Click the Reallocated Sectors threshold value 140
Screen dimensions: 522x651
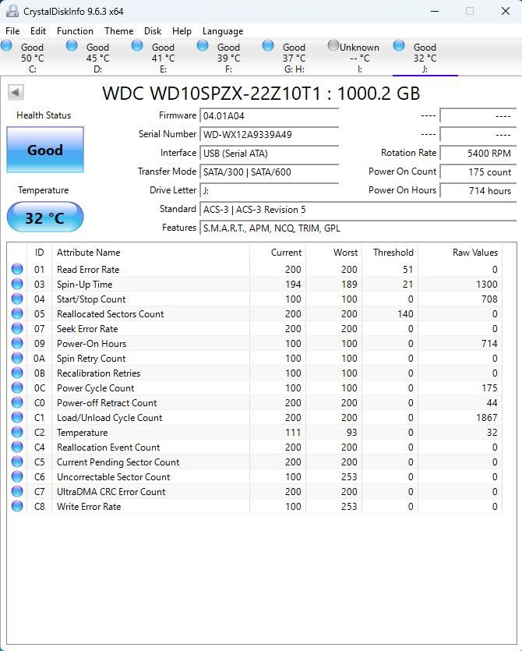click(405, 314)
